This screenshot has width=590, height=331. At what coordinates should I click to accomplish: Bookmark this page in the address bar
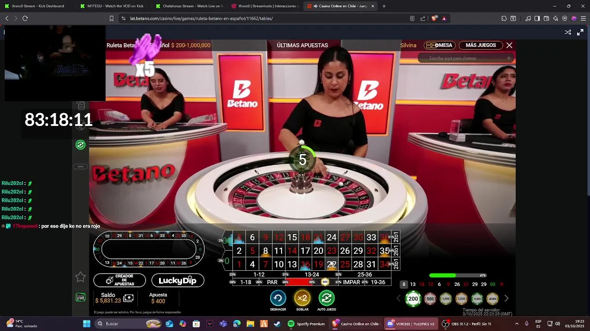tap(111, 18)
